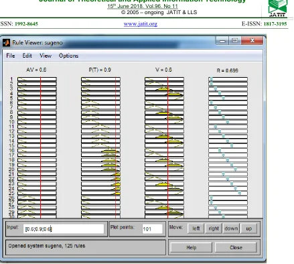Screen dimensions: 294x264
Task: Click the V = 0.6 column label
Action: point(163,70)
